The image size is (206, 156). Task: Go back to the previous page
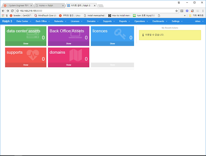[x=3, y=11]
